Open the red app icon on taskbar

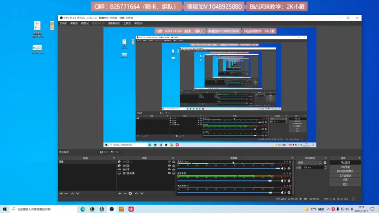coord(131,209)
